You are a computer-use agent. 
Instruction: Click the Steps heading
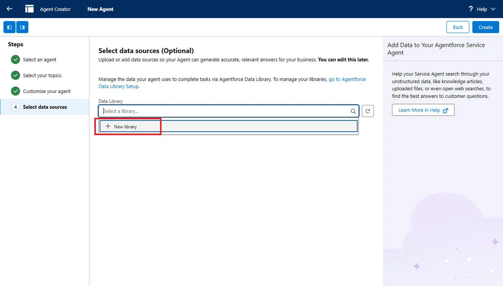pos(16,44)
